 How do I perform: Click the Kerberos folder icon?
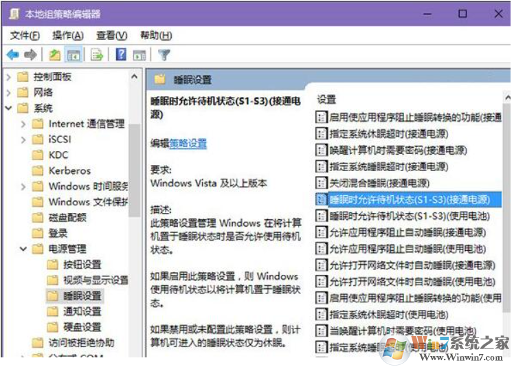pos(38,170)
